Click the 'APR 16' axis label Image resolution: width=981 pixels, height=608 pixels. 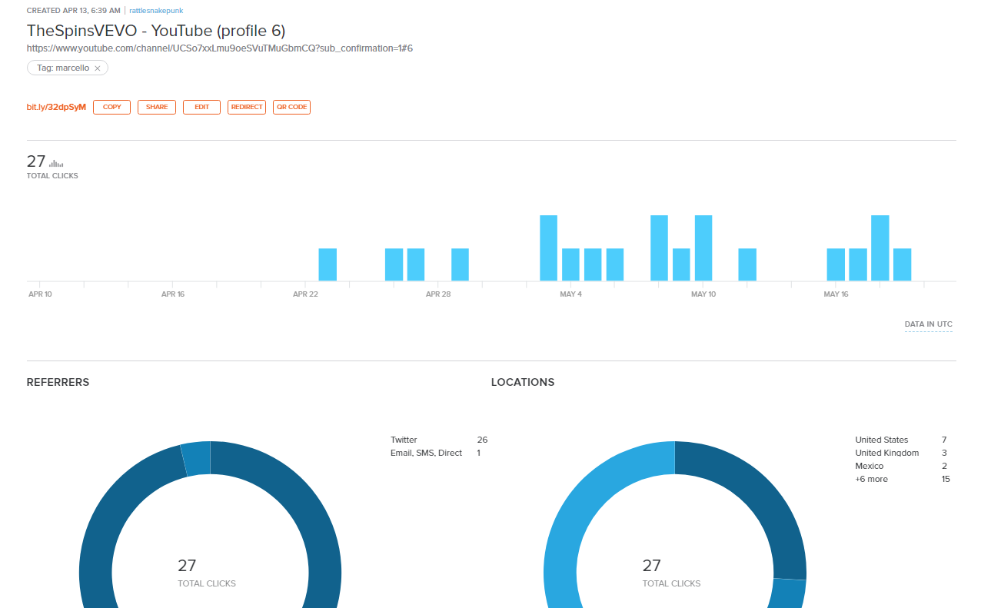pos(173,294)
